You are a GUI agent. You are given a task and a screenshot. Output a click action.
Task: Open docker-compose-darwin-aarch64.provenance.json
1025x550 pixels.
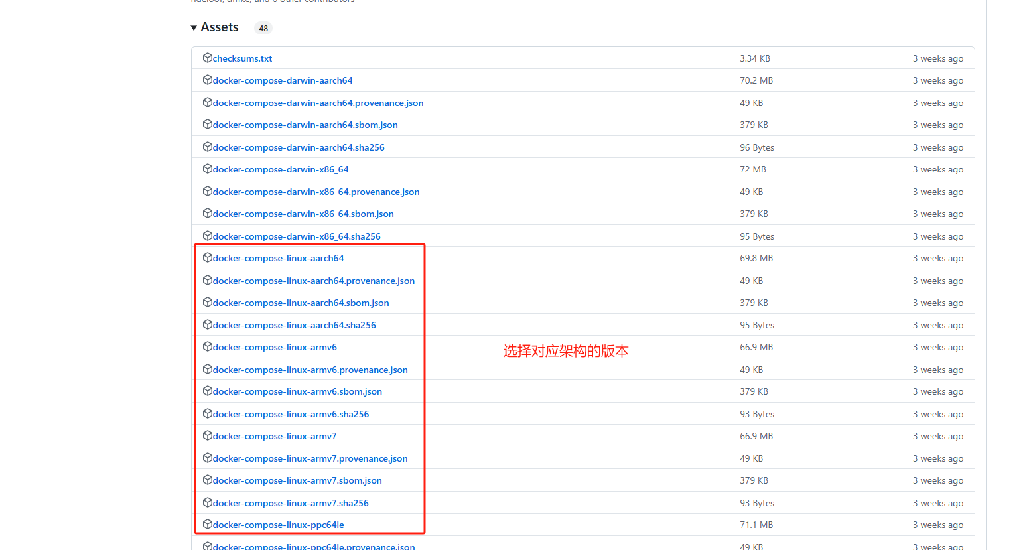click(318, 103)
